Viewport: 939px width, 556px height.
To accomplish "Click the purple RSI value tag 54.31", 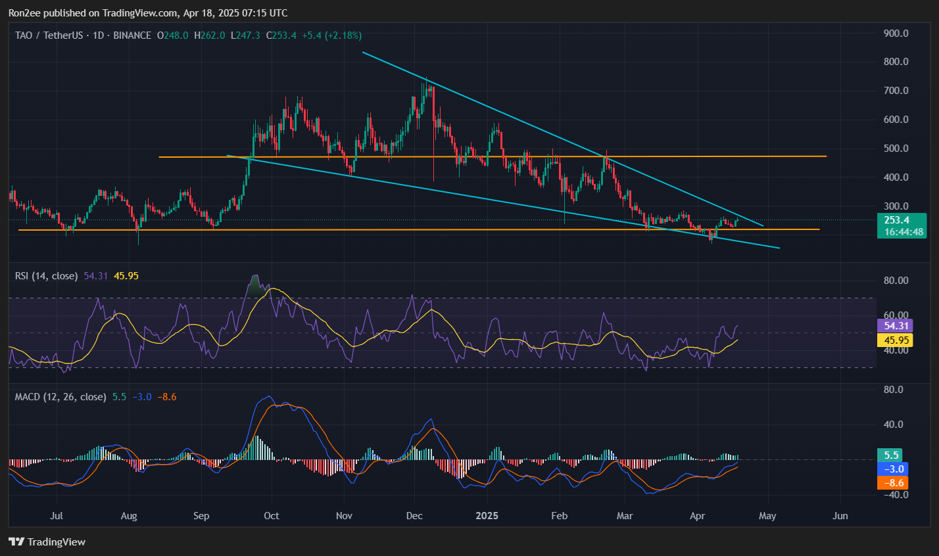I will coord(896,325).
